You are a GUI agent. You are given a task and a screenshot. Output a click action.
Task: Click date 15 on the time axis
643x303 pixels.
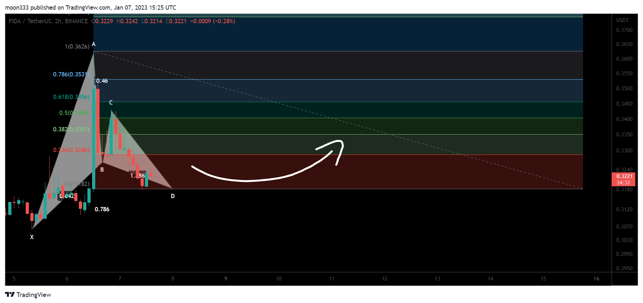coord(543,279)
